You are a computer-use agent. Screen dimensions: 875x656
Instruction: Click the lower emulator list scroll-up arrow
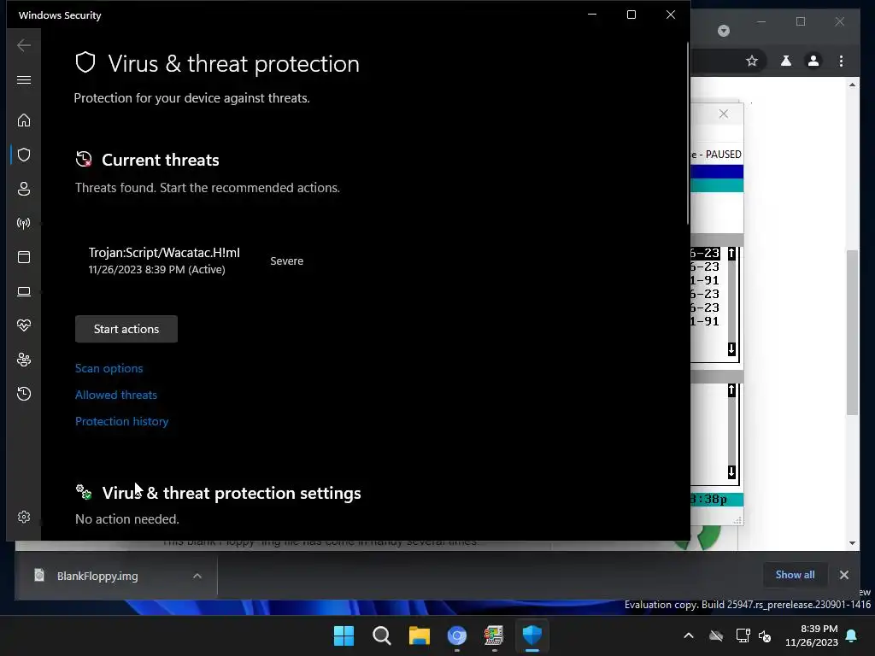pyautogui.click(x=731, y=390)
